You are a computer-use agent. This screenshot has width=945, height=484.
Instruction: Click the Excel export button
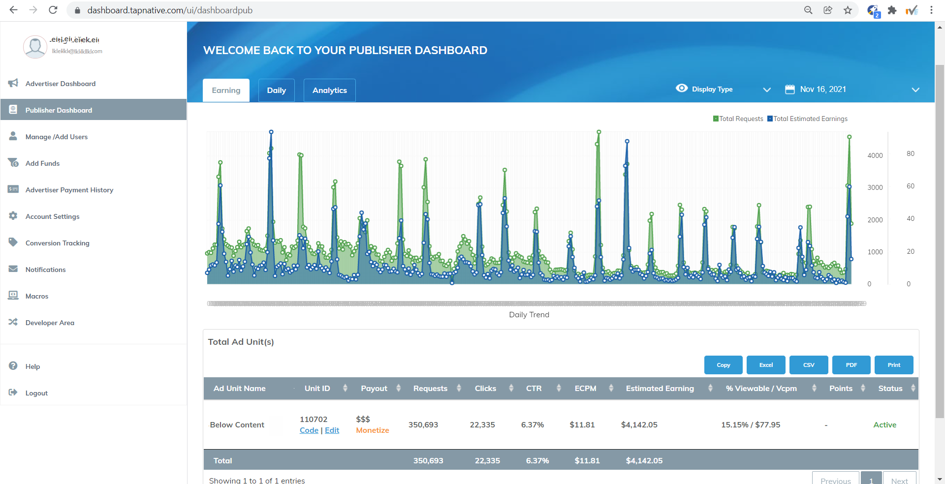[x=766, y=365]
